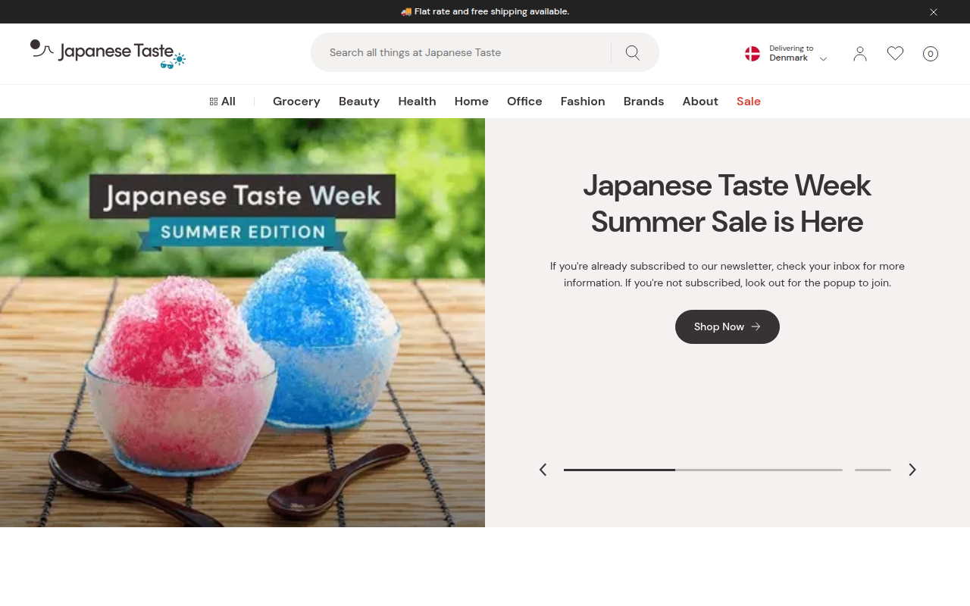
Task: Open the Office menu
Action: (x=524, y=102)
